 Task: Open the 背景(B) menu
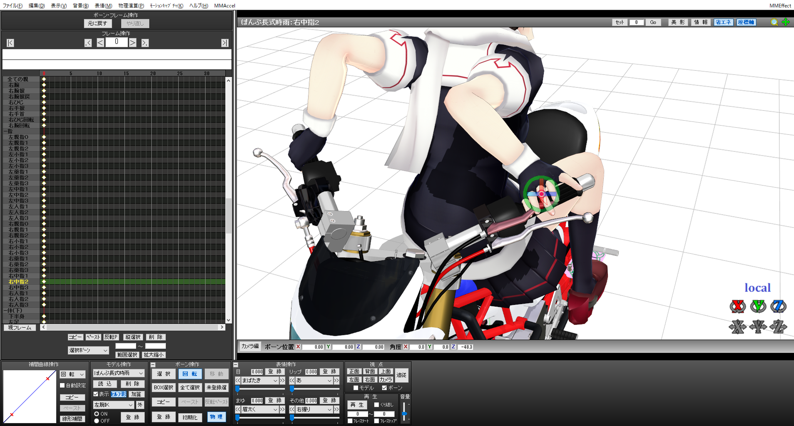click(x=81, y=5)
